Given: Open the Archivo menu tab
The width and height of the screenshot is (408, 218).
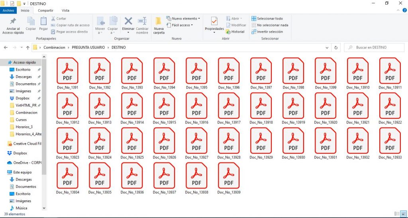Looking at the screenshot, I should [x=8, y=10].
